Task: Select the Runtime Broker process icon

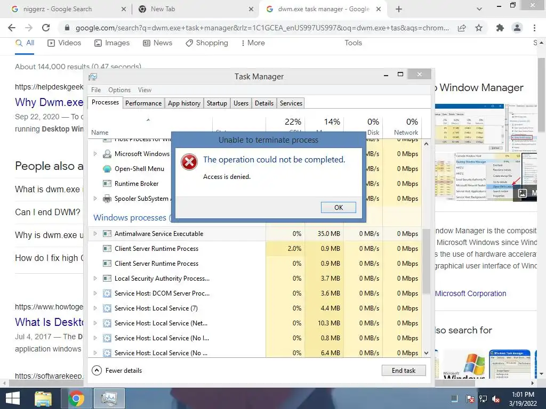Action: coord(107,184)
